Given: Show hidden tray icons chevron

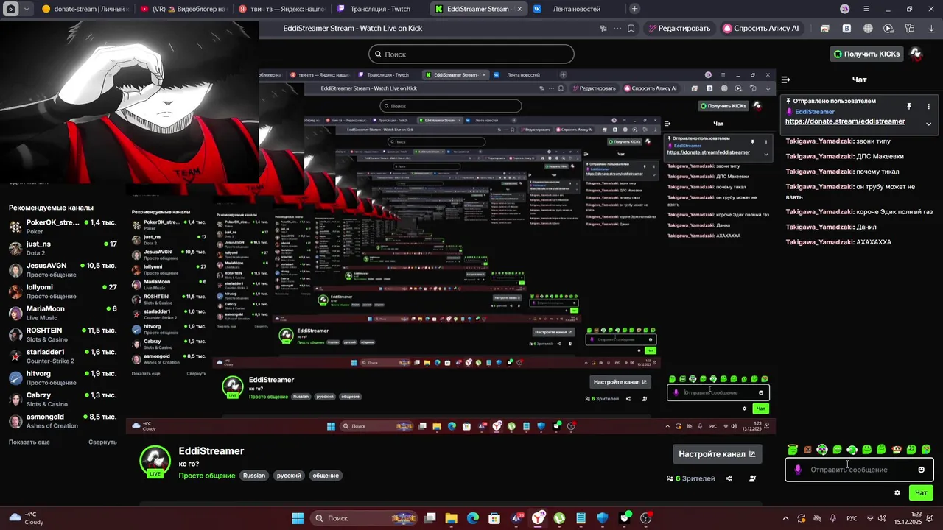Looking at the screenshot, I should pyautogui.click(x=785, y=518).
